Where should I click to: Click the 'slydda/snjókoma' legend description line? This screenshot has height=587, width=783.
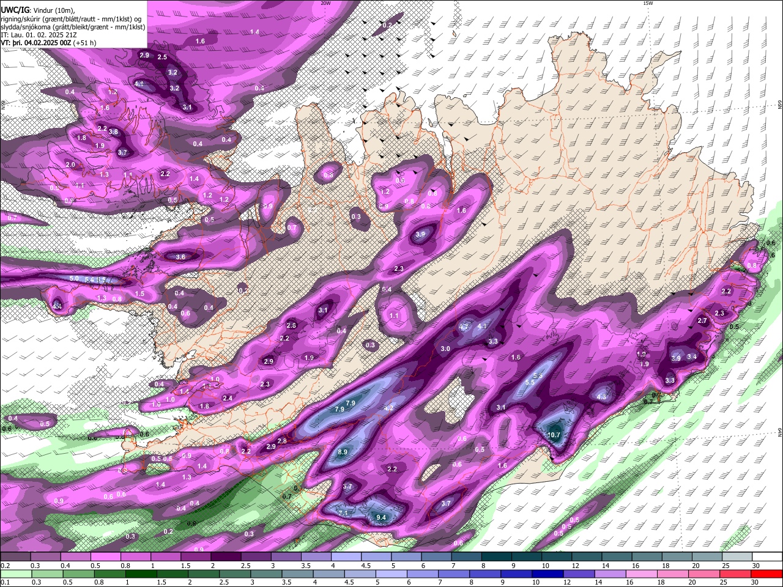tap(73, 27)
